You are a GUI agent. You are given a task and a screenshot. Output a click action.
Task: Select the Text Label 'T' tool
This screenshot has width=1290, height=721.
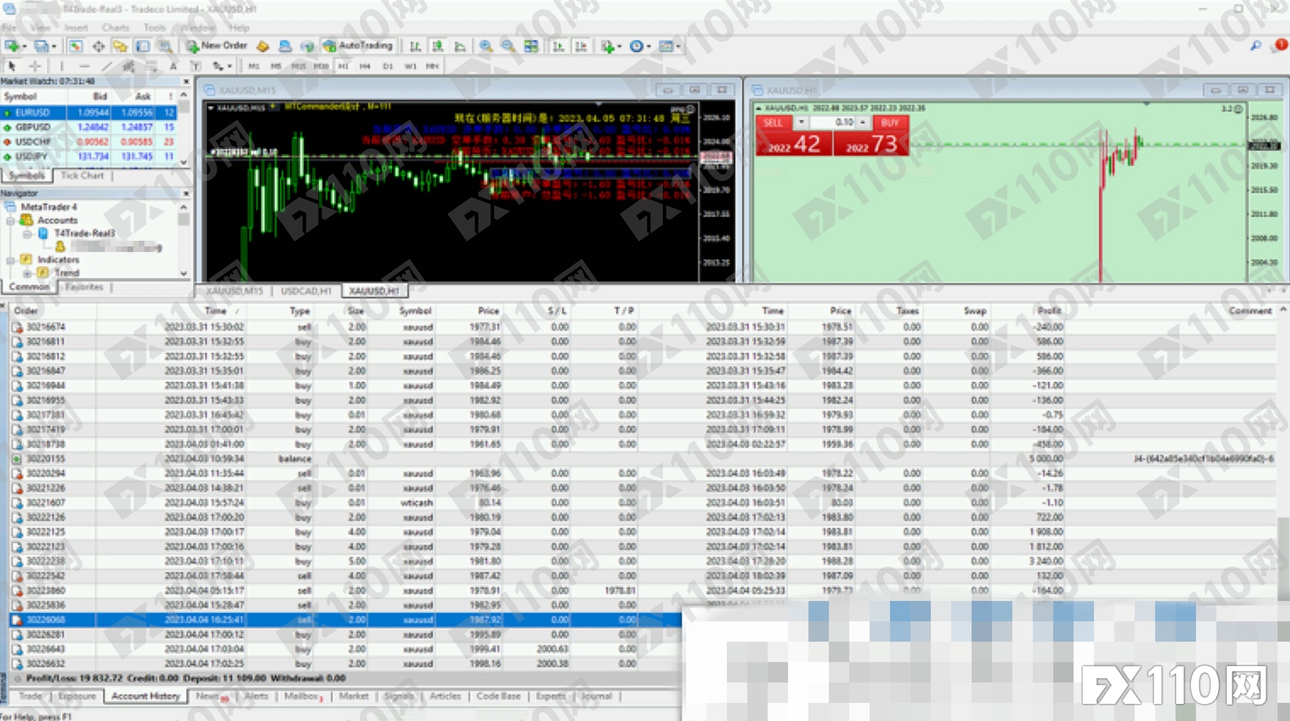click(x=195, y=66)
